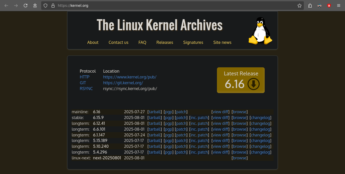Screen dimensions: 345x174
Task: Reload the page with the refresh icon
Action: click(26, 6)
